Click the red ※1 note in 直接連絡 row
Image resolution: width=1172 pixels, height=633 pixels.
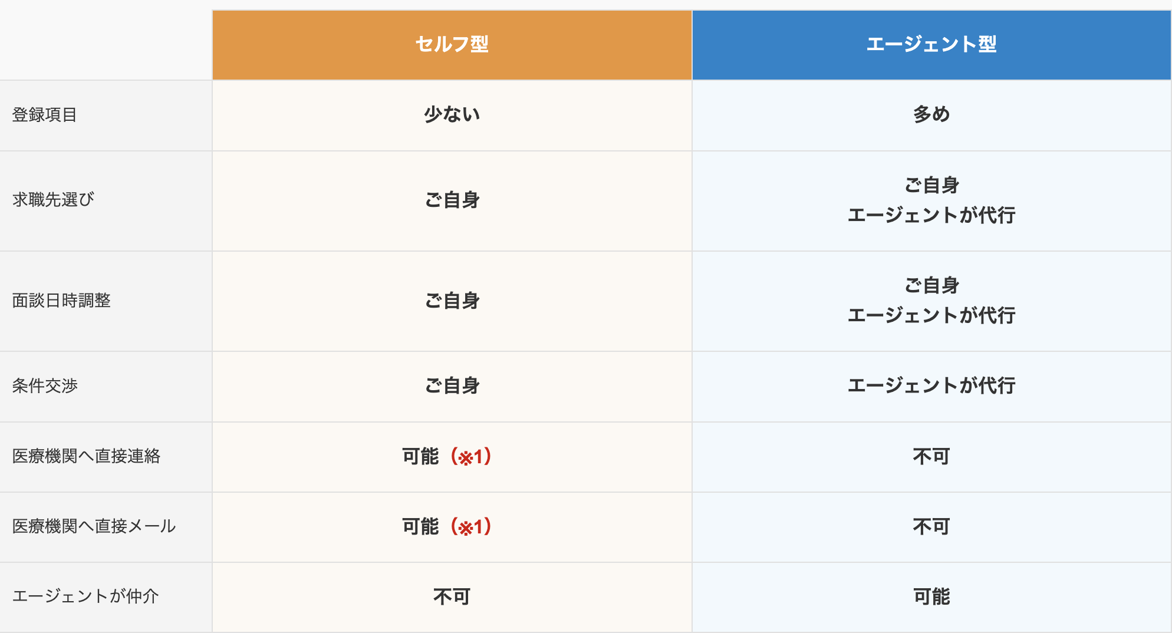coord(471,457)
